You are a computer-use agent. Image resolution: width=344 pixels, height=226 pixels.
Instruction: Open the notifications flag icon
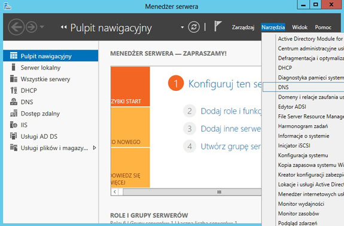(218, 26)
